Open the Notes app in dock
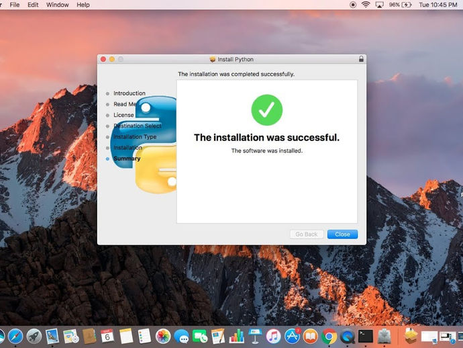Image resolution: width=463 pixels, height=348 pixels. click(x=126, y=336)
